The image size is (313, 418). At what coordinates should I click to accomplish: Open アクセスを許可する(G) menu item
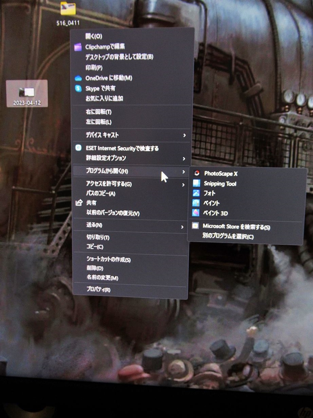pyautogui.click(x=109, y=184)
